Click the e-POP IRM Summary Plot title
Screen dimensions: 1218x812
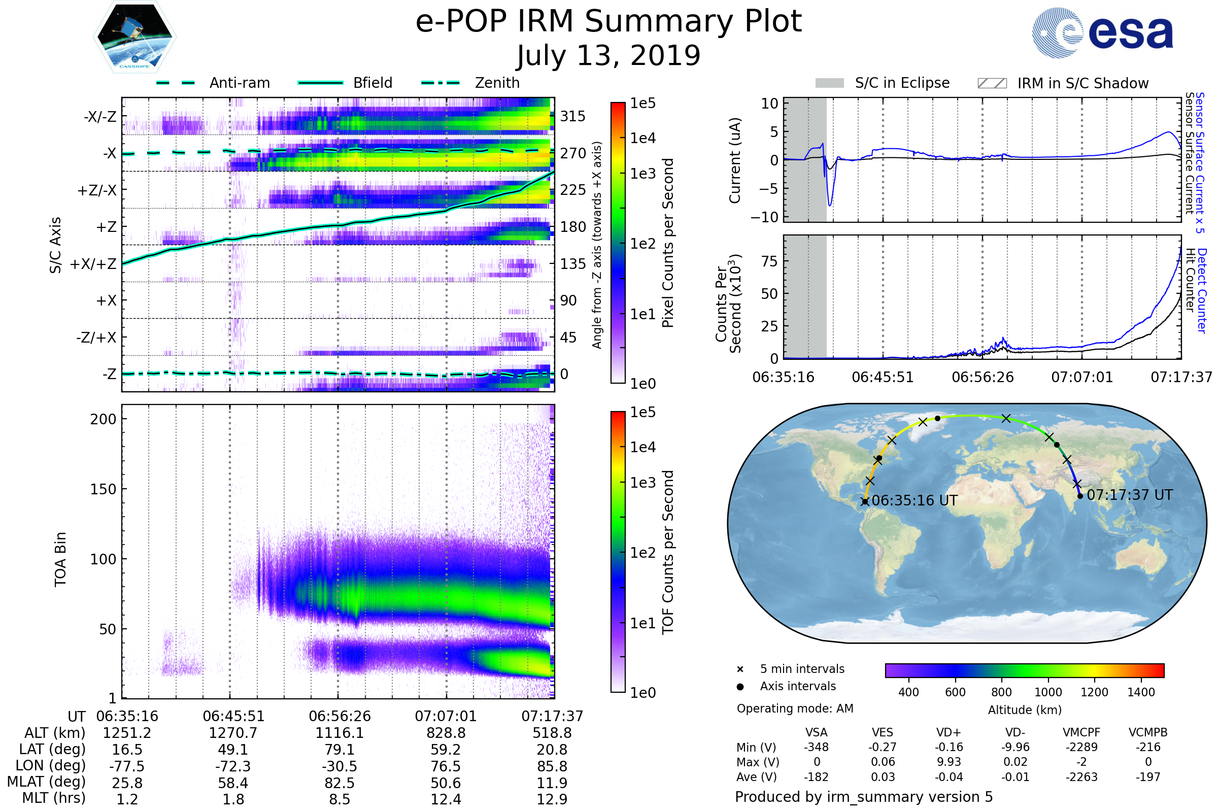point(608,22)
